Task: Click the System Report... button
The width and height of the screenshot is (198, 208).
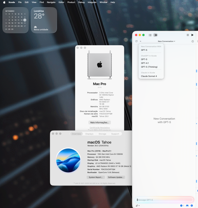Action: tap(96, 177)
